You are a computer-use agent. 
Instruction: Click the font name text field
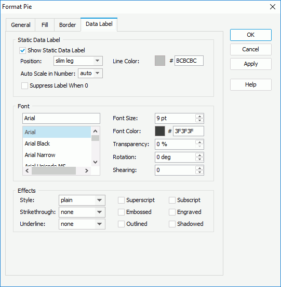pos(61,118)
